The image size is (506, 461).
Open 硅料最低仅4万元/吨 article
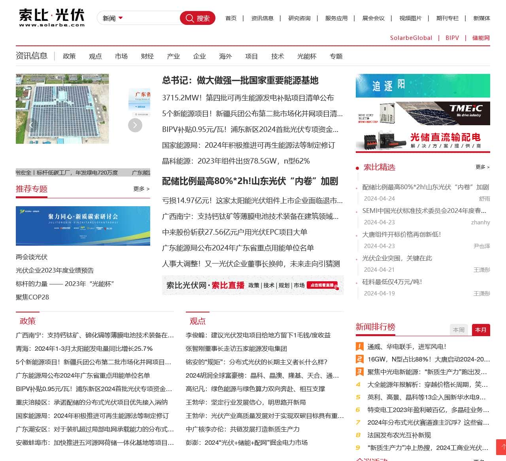pos(392,282)
